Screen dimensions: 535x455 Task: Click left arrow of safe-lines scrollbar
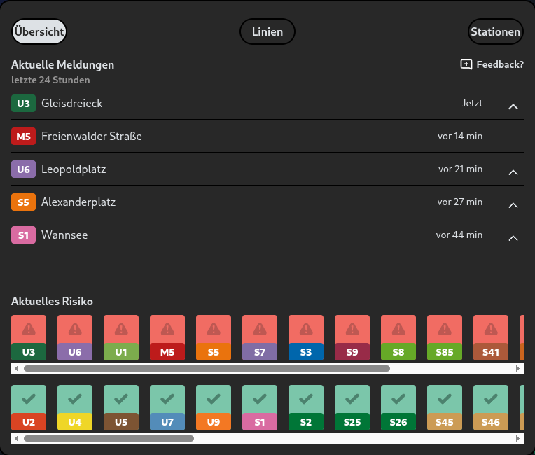[x=16, y=438]
